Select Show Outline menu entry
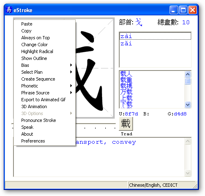 coord(45,58)
